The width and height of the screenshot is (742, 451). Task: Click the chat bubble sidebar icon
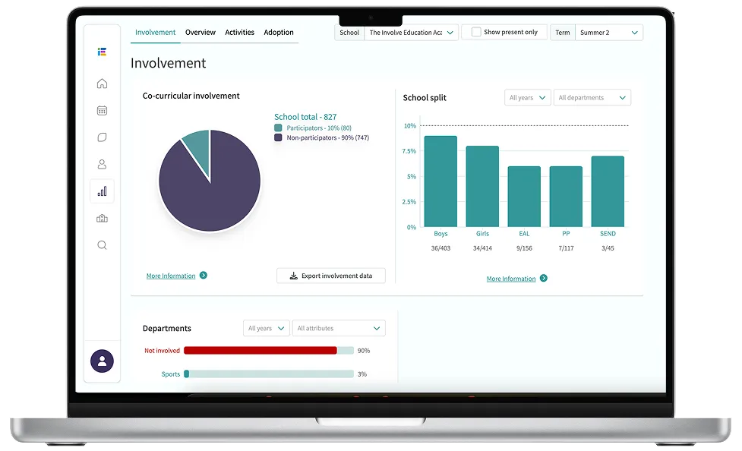pos(102,137)
